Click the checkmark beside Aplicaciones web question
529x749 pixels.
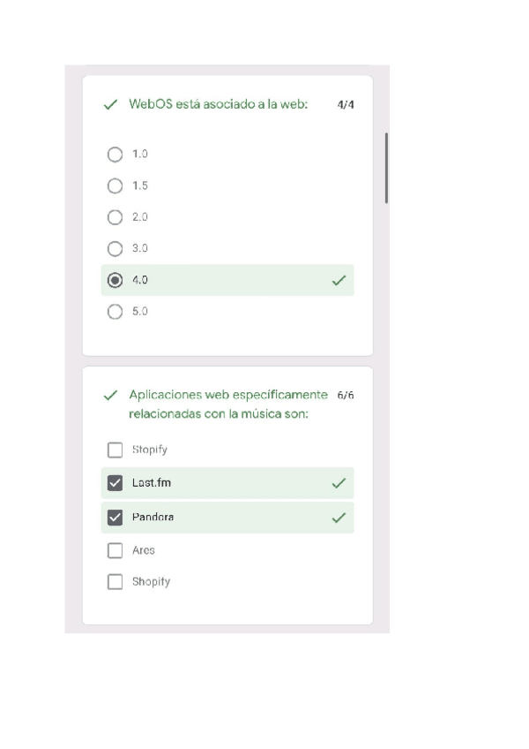coord(110,396)
